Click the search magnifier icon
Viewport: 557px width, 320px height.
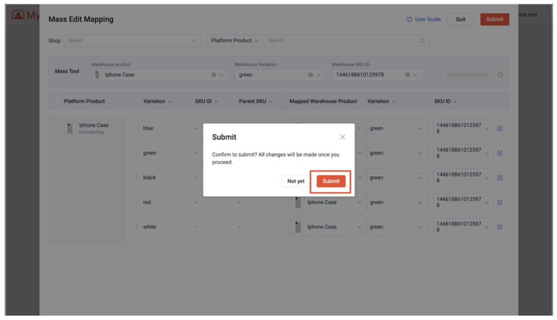coord(422,40)
